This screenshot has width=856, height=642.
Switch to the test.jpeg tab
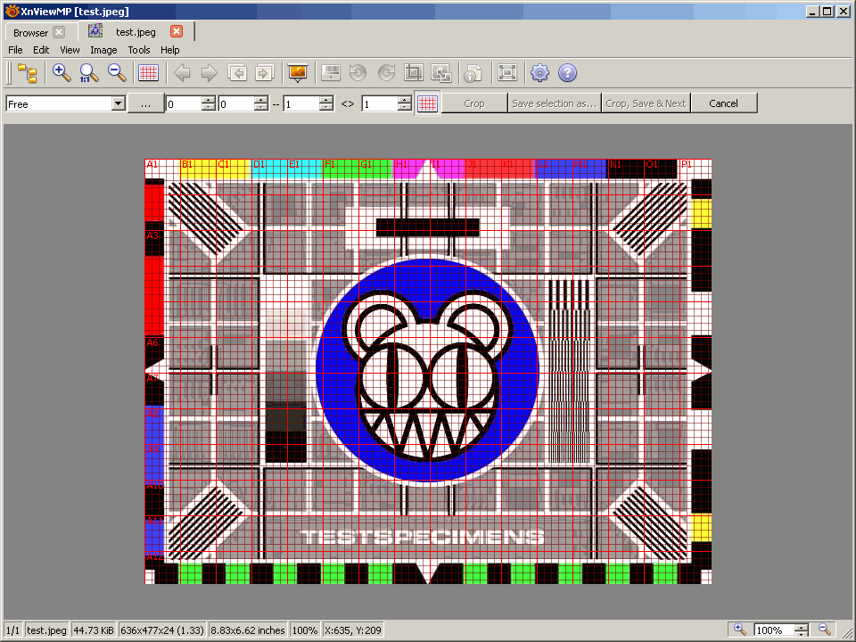coord(136,32)
